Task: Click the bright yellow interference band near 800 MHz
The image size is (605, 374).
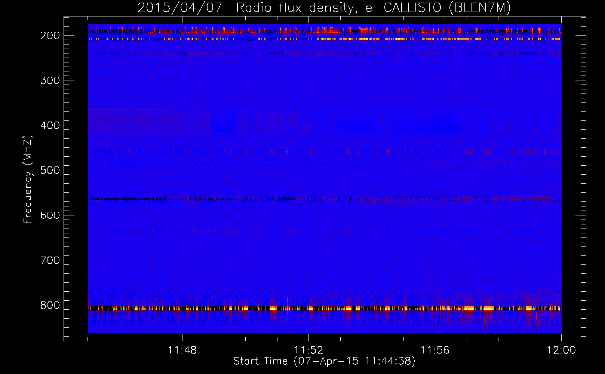Action: click(325, 308)
